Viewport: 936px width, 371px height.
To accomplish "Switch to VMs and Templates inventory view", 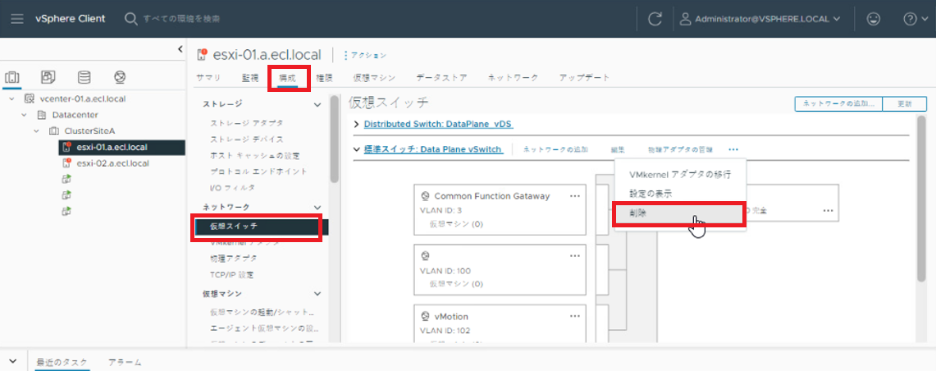I will click(48, 77).
